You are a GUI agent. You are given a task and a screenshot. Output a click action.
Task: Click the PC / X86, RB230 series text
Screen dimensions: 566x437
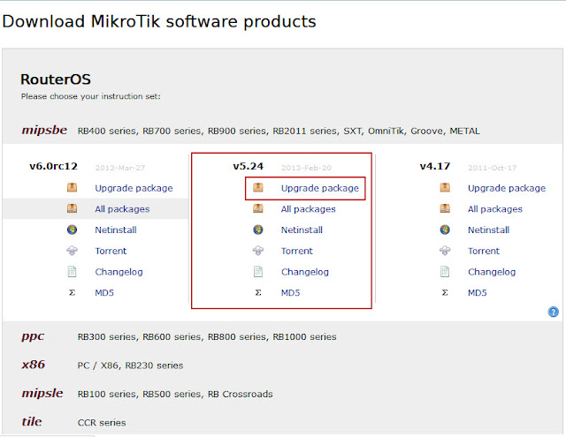(130, 365)
